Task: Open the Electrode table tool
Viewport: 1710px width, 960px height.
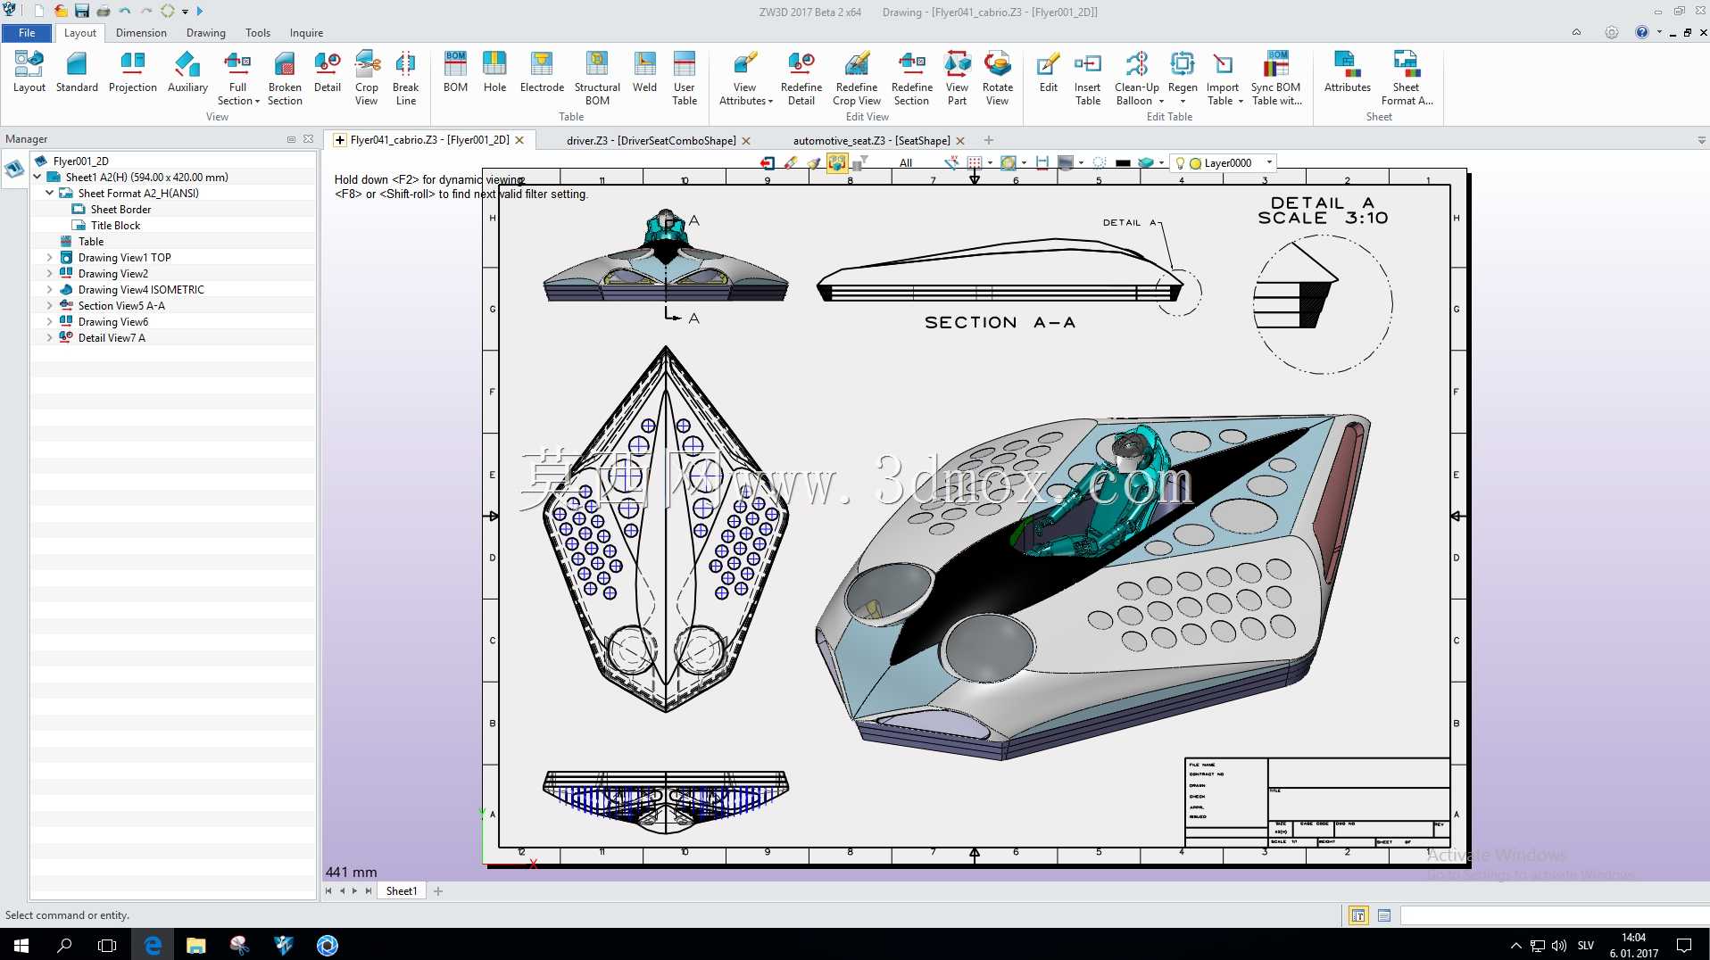Action: pos(542,71)
